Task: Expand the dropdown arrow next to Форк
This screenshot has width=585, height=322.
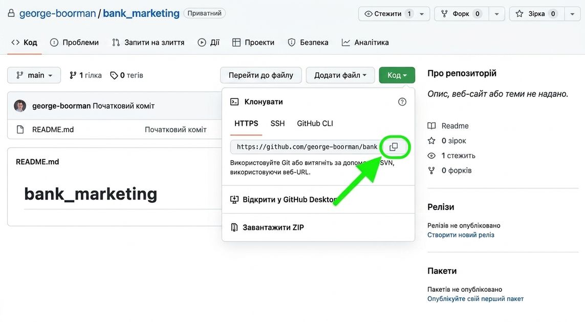Action: click(x=496, y=14)
